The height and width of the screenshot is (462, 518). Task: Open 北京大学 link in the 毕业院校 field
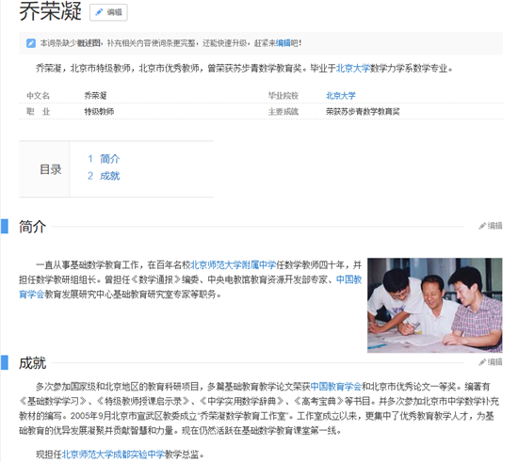coord(341,96)
